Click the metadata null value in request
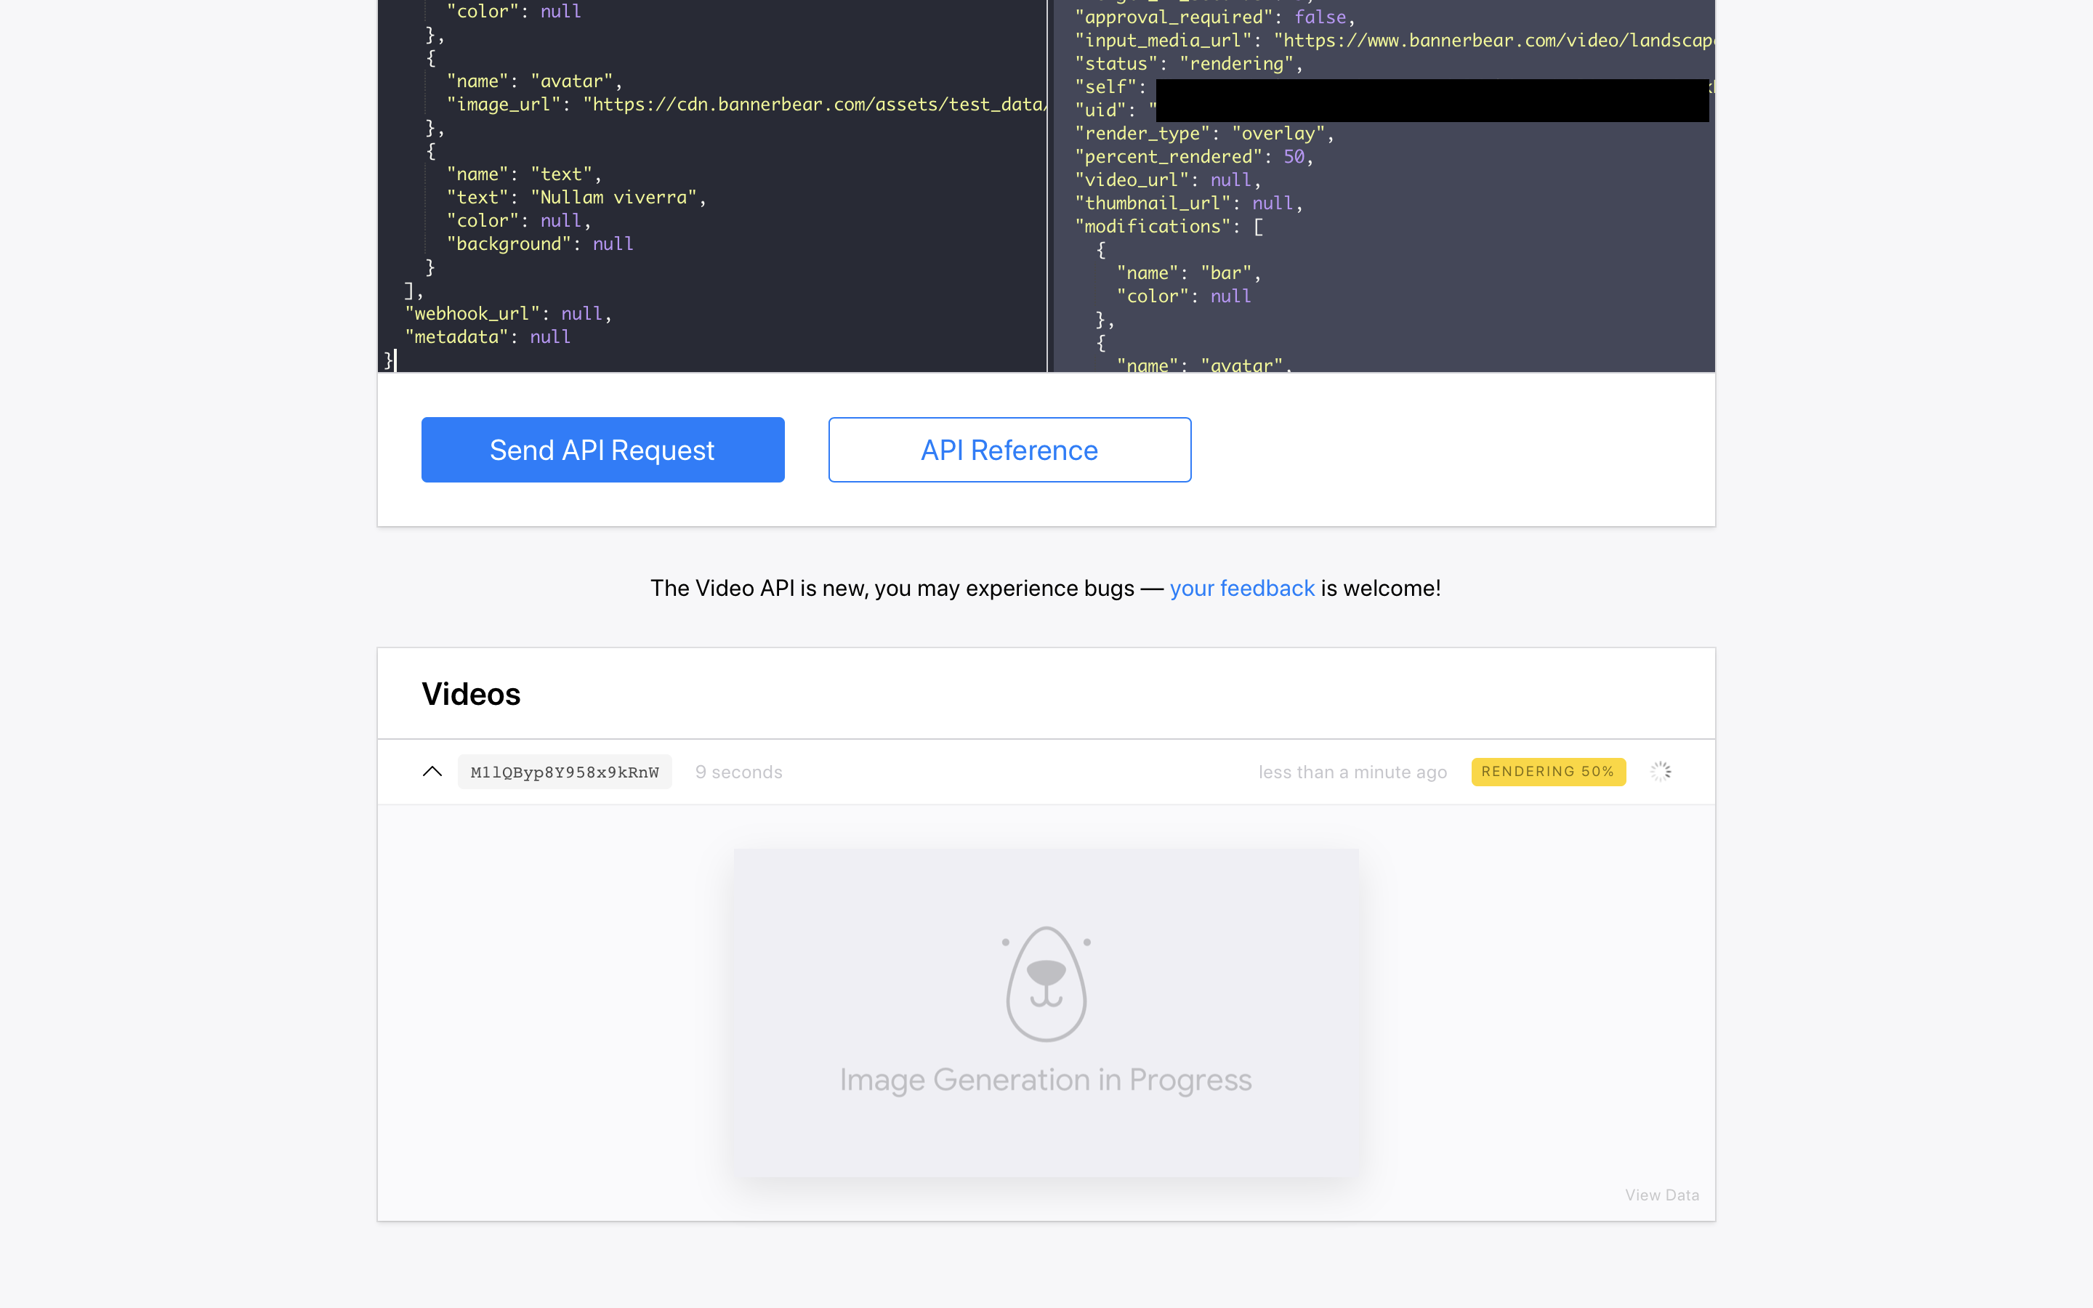The image size is (2093, 1308). pos(550,336)
